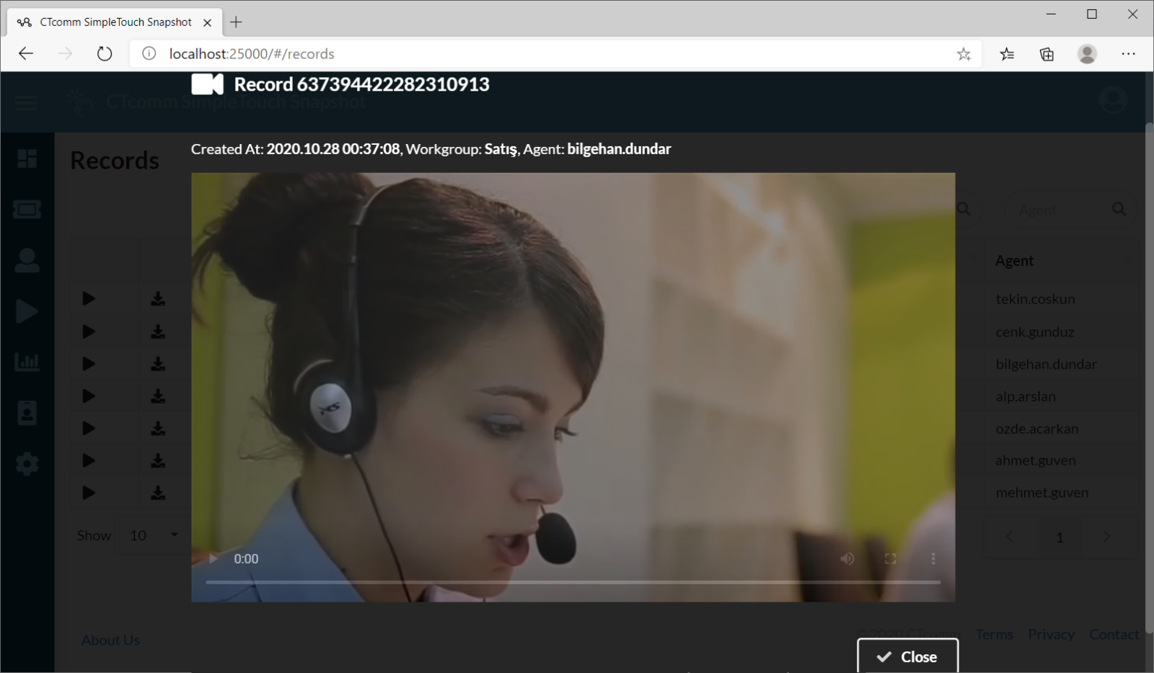Screen dimensions: 1154x673
Task: Select page 1 in pagination
Action: tap(1060, 537)
